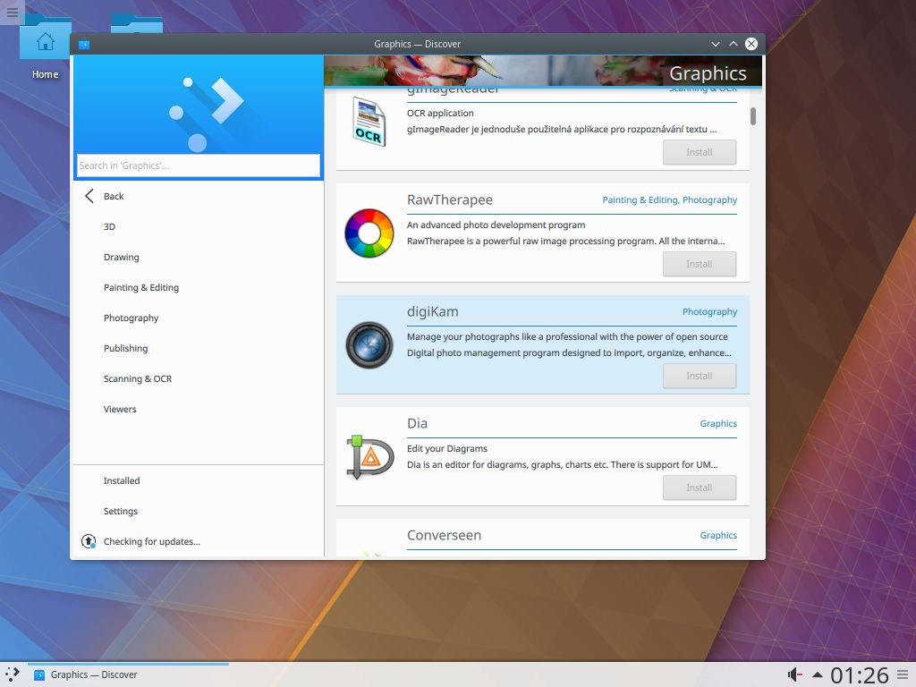Install gImageReader

pyautogui.click(x=700, y=152)
